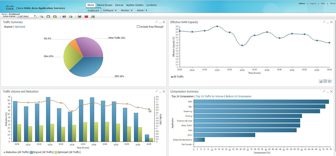The image size is (336, 156).
Task: Open the Time Frame dropdown
Action: pyautogui.click(x=27, y=16)
